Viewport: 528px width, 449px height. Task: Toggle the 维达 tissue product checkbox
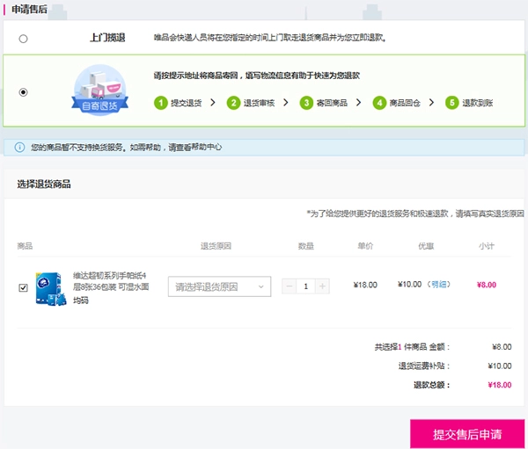(x=23, y=287)
